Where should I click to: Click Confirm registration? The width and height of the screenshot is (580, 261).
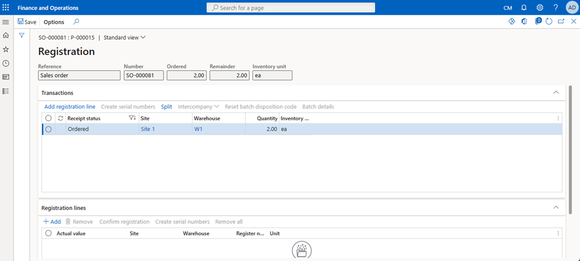coord(124,222)
